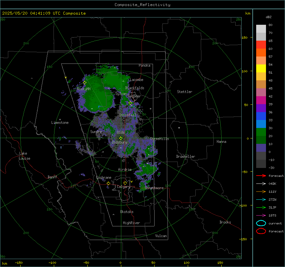Click yellow diamond marker beside RockyMH
Screen dimensions: 285x267
point(85,83)
